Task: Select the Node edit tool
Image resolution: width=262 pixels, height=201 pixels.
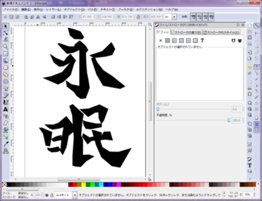Action: [6, 33]
